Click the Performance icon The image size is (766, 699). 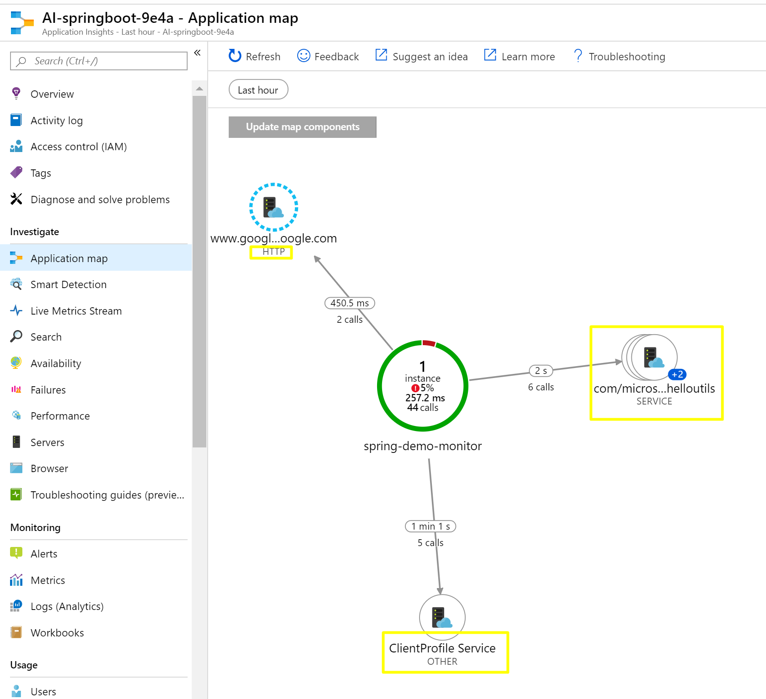(x=16, y=415)
